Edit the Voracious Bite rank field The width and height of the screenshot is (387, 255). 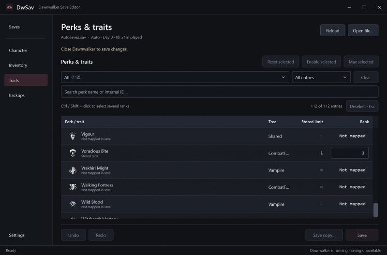click(x=349, y=153)
